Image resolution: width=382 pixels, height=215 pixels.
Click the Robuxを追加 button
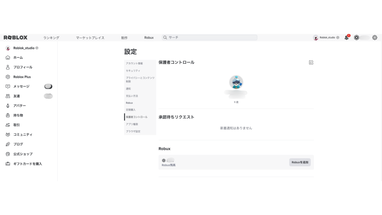(x=300, y=162)
